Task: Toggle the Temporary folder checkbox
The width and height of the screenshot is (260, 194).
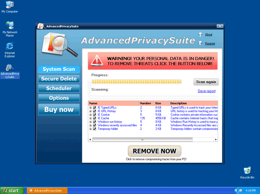Action: (x=94, y=129)
